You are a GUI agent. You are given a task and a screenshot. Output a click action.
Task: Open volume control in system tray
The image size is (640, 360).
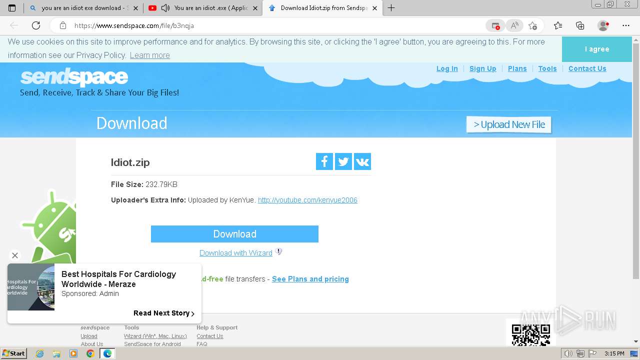[568, 353]
